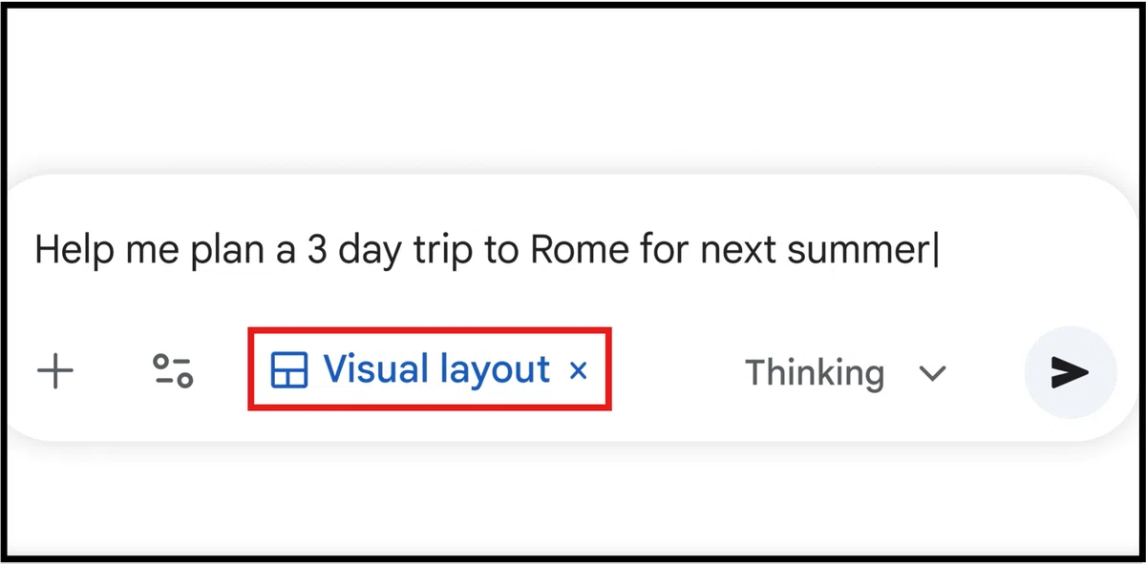Remove Visual layout chip via x
Image resolution: width=1146 pixels, height=564 pixels.
coord(578,370)
